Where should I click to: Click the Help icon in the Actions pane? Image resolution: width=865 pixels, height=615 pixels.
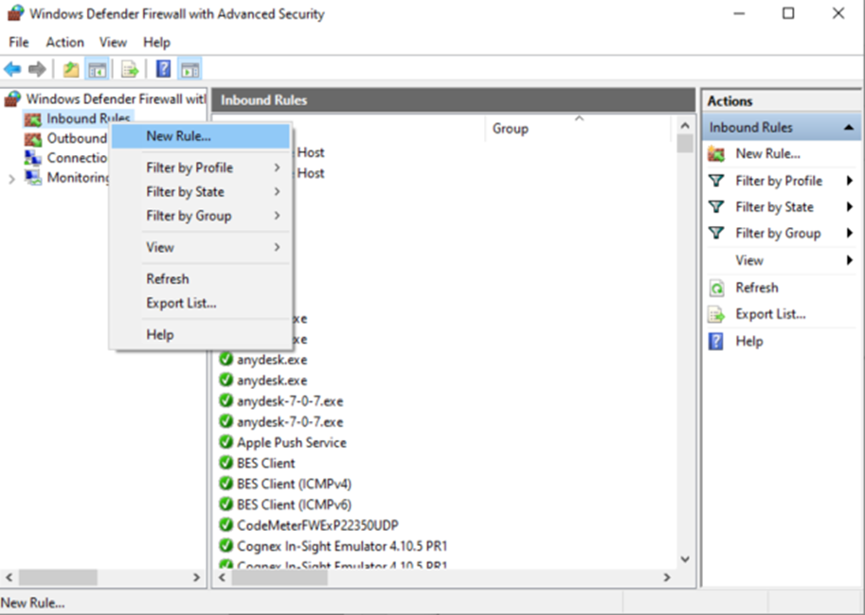click(x=716, y=342)
